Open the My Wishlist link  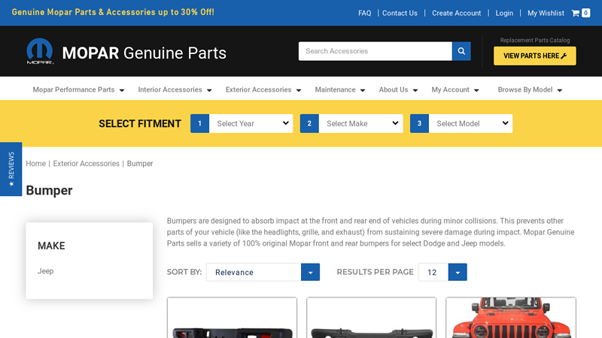click(546, 13)
